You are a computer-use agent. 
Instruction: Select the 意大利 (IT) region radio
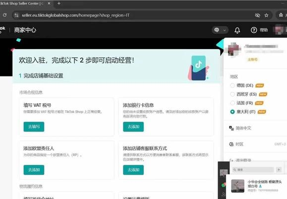pos(232,112)
